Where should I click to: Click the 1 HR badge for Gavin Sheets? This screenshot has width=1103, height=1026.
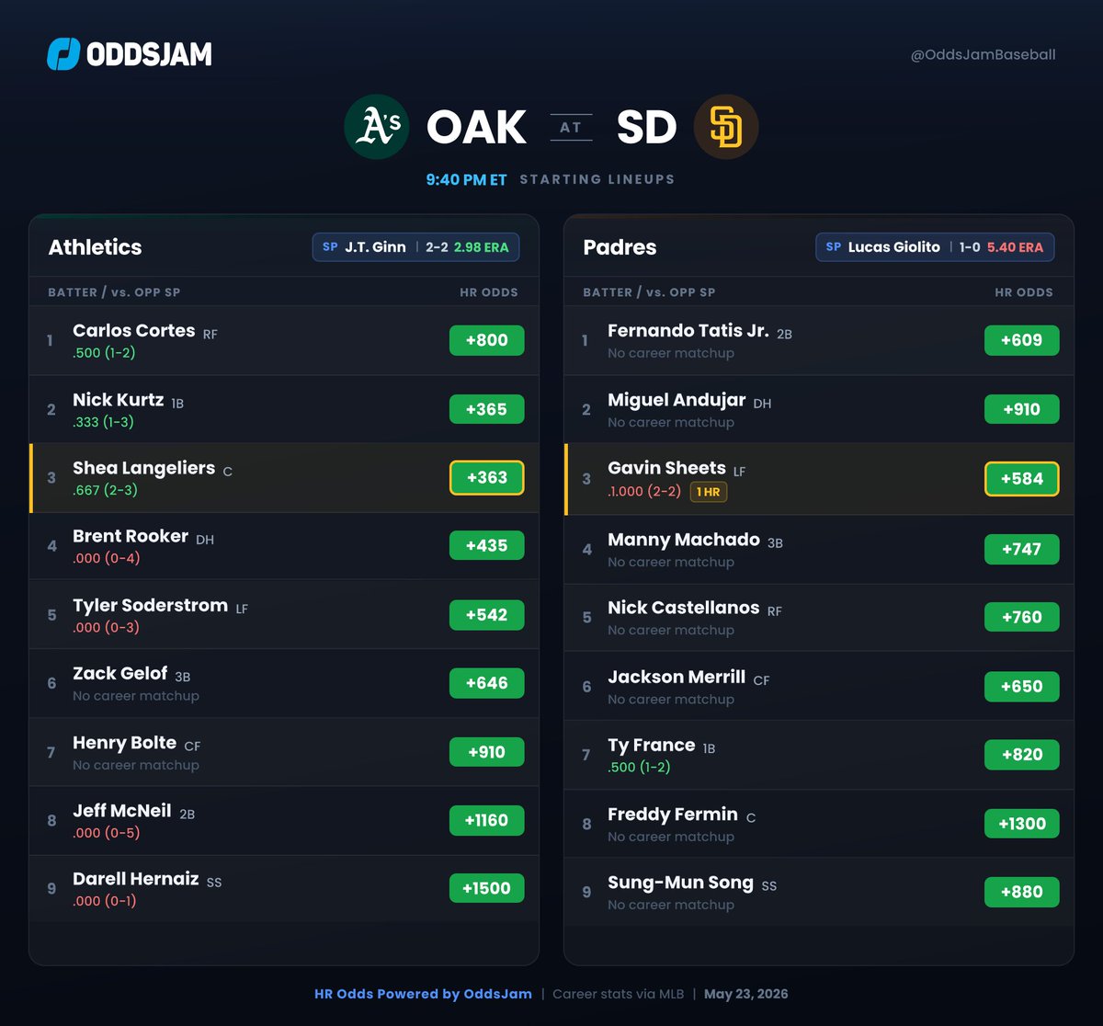(x=708, y=492)
